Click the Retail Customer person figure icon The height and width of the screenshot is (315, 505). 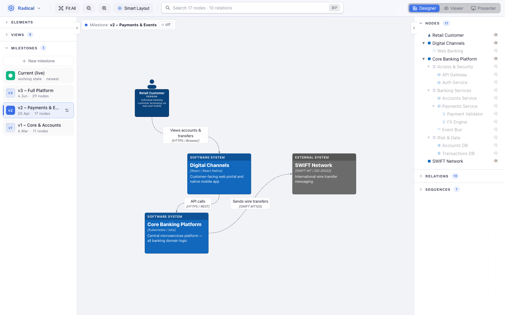[x=152, y=84]
